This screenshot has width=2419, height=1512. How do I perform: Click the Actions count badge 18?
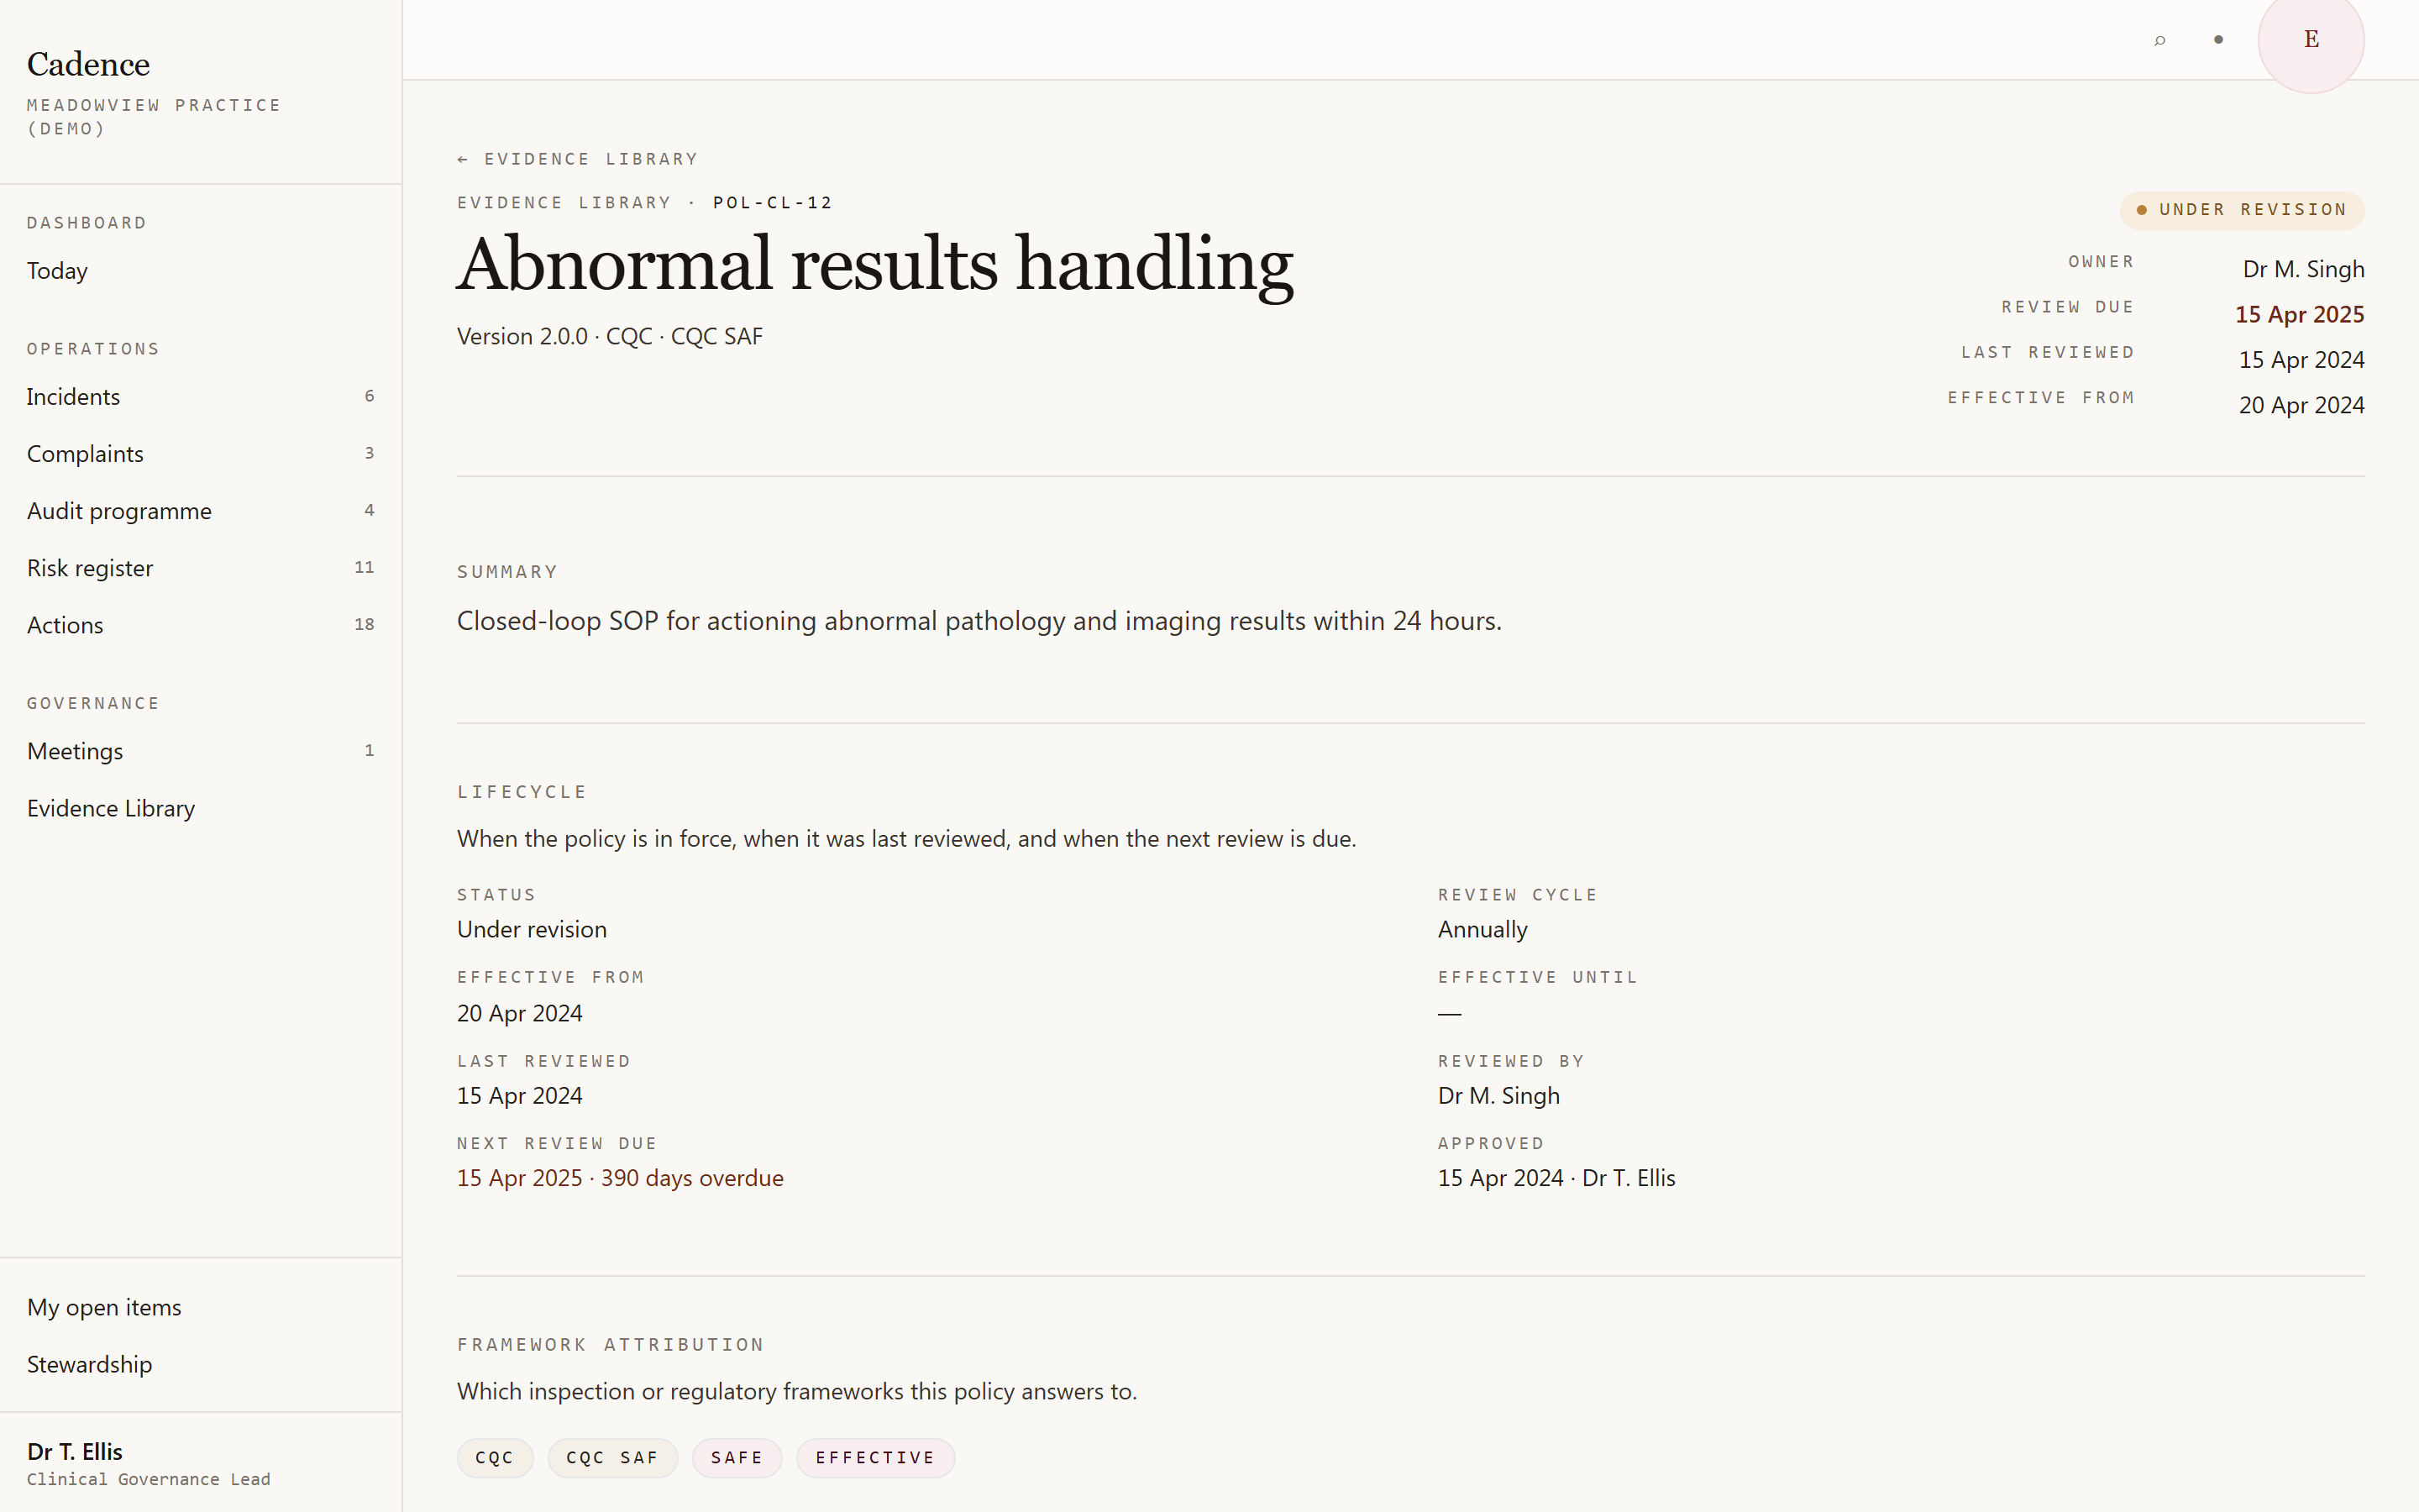tap(364, 624)
